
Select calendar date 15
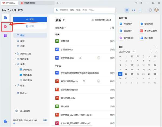click(x=120, y=70)
